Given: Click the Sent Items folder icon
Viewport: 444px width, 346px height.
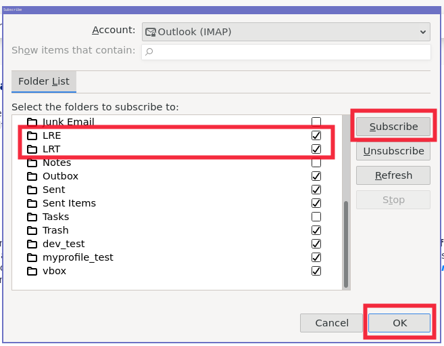Looking at the screenshot, I should coord(32,203).
